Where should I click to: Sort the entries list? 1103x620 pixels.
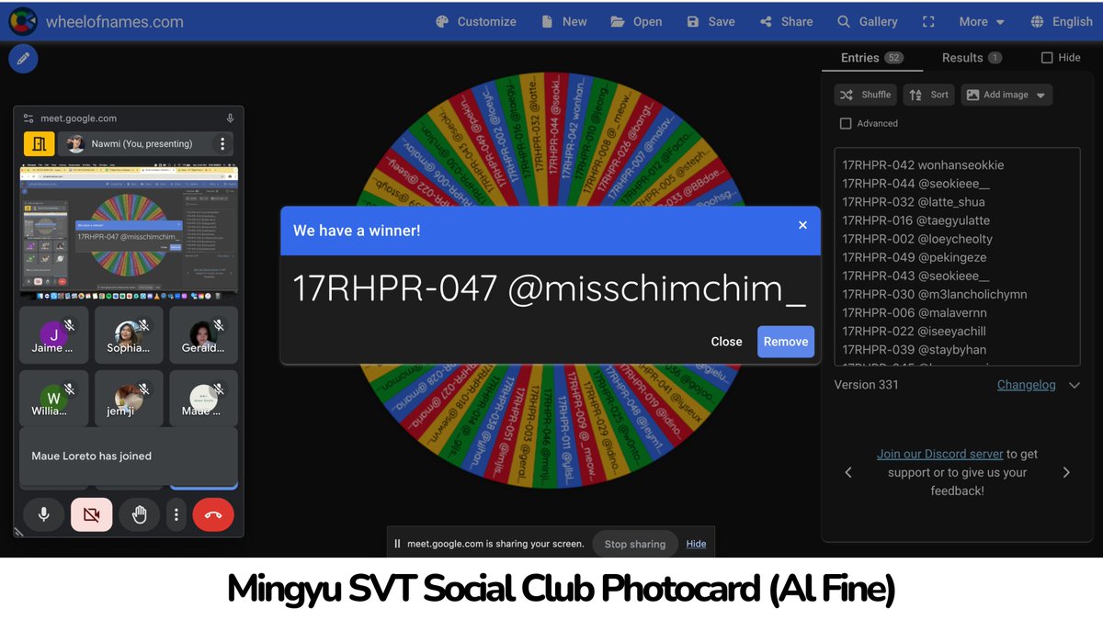(929, 95)
